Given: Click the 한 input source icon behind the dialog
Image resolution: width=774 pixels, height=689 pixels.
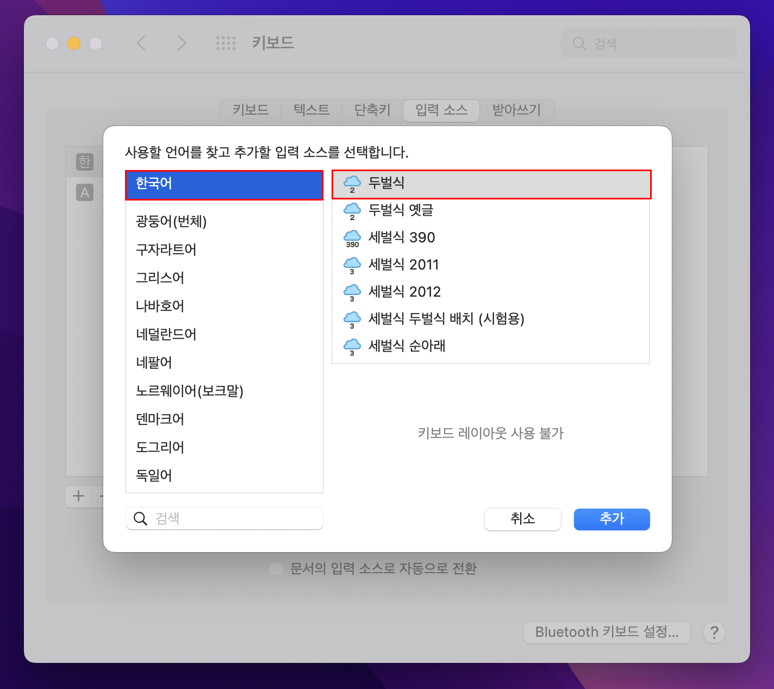Looking at the screenshot, I should pos(84,162).
